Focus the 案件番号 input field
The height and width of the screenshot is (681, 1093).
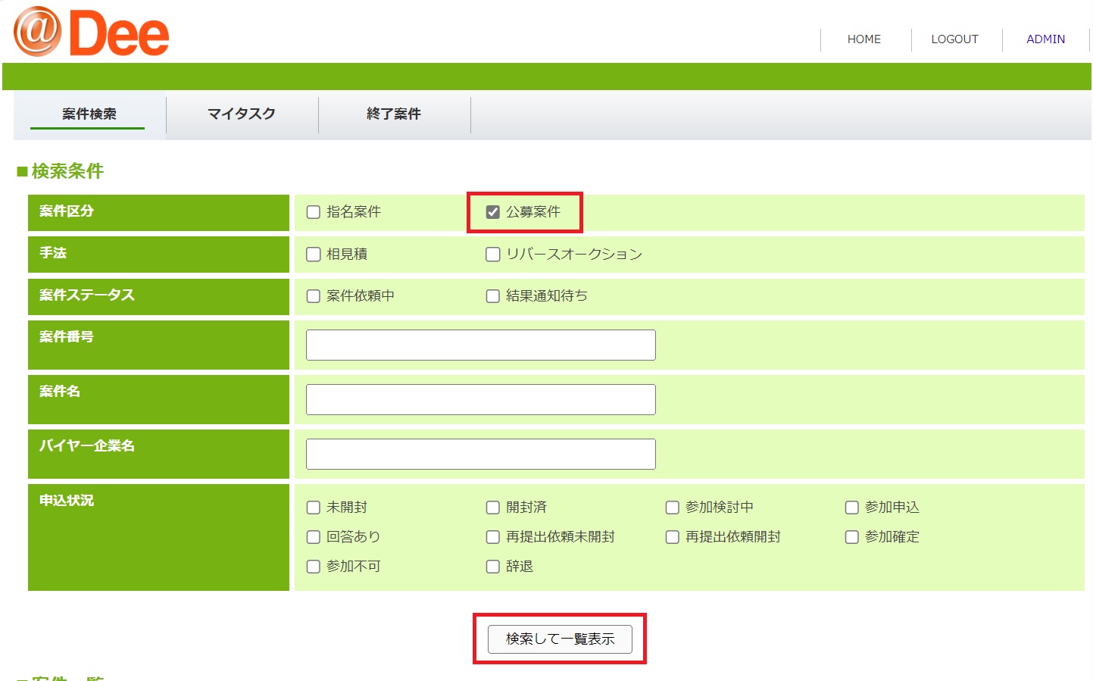click(x=480, y=345)
